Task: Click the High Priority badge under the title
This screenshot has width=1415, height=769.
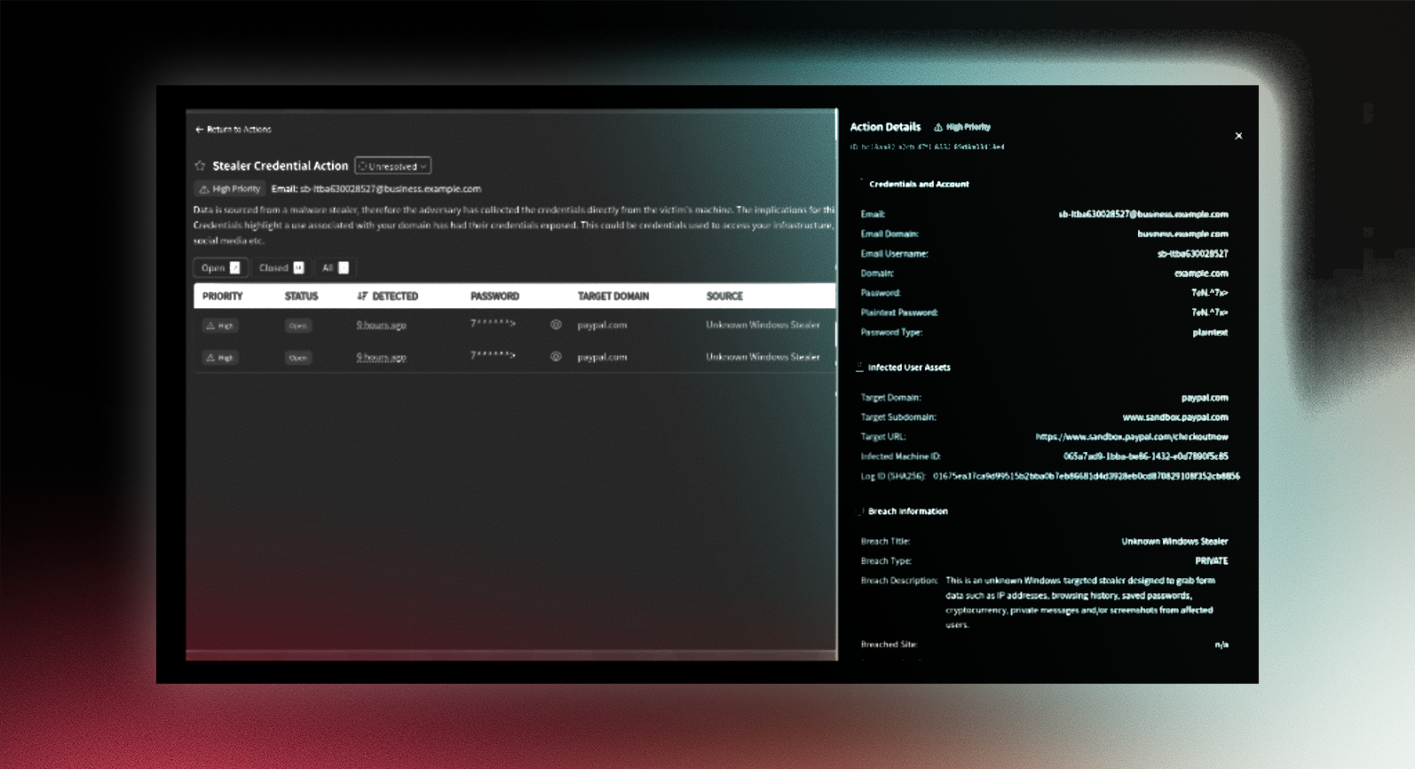Action: [x=230, y=189]
